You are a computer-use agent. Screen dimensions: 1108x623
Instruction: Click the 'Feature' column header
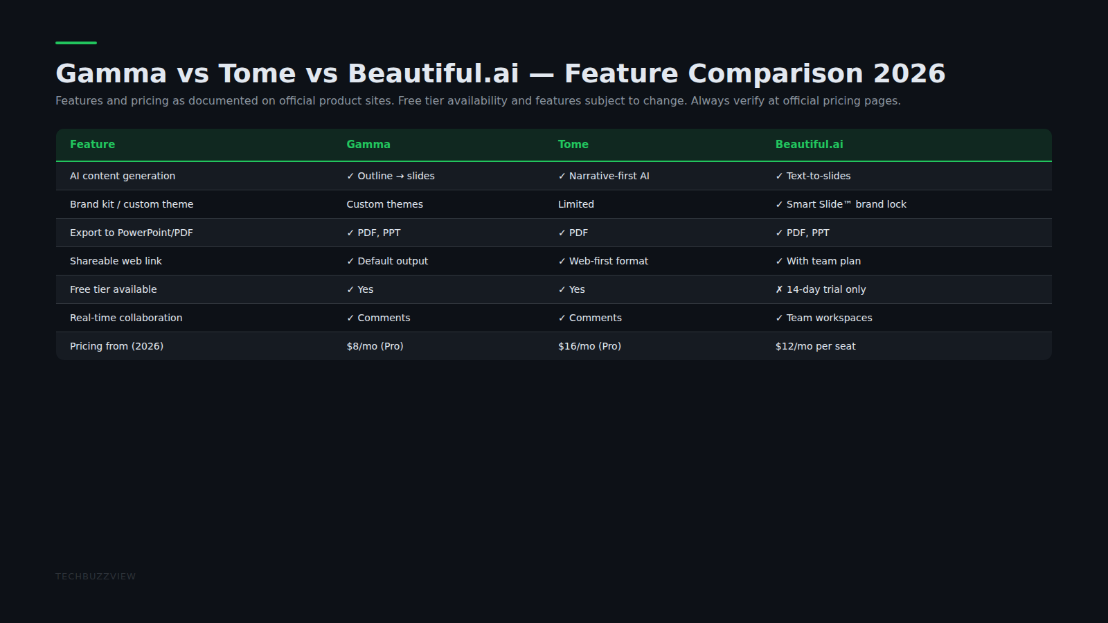coord(92,144)
